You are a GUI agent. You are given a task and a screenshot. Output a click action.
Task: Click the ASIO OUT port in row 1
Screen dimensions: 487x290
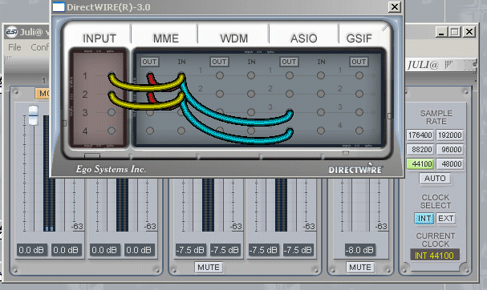click(x=290, y=75)
